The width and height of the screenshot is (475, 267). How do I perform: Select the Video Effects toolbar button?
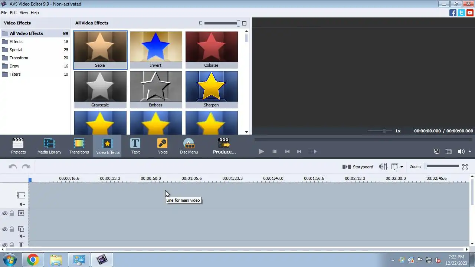click(x=108, y=146)
